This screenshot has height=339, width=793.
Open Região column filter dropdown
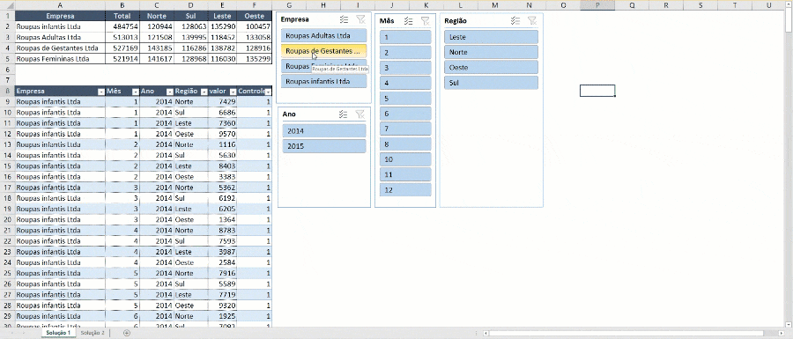(204, 92)
